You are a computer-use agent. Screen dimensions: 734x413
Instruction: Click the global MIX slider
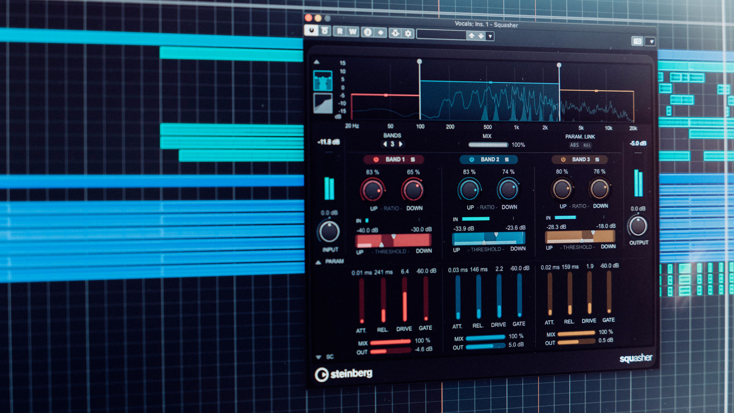(488, 145)
